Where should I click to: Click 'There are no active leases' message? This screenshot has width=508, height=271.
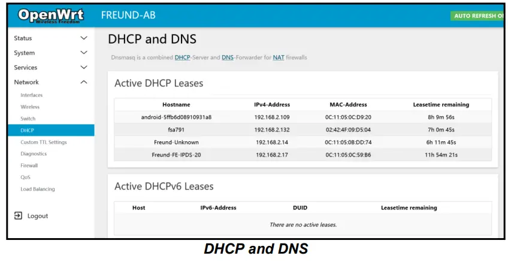pyautogui.click(x=303, y=224)
